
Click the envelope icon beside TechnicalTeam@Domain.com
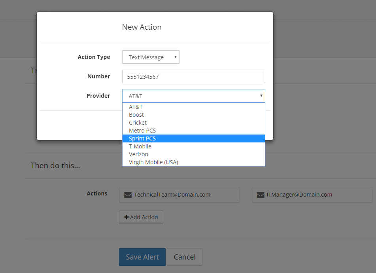[128, 195]
